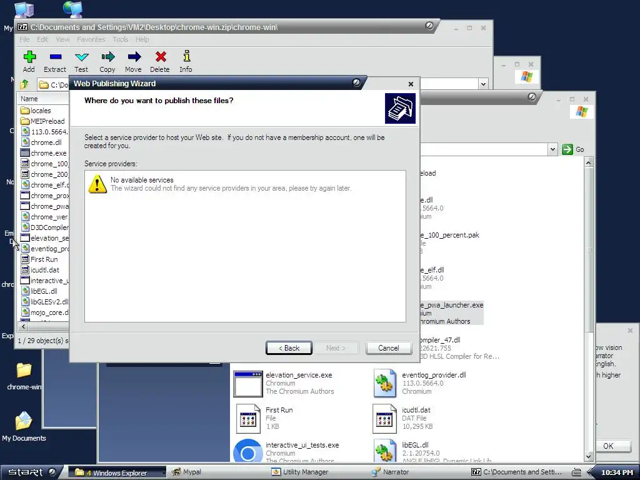Select icudtl.dat in the 7-Zip list
The height and width of the screenshot is (480, 640).
pos(40,270)
